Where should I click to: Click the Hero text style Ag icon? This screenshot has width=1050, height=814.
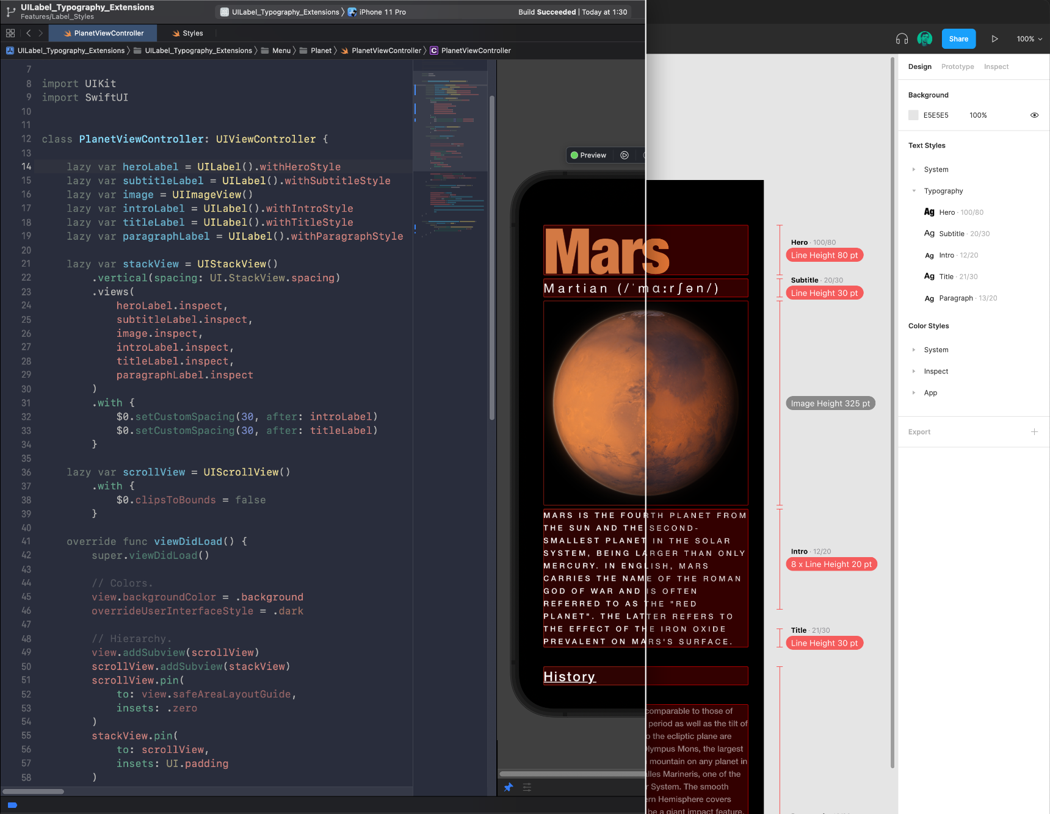tap(929, 212)
